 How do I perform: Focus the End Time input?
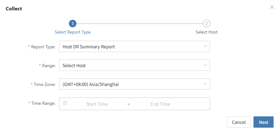point(160,104)
